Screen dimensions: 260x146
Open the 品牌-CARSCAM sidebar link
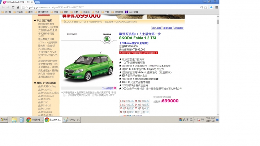[46, 96]
